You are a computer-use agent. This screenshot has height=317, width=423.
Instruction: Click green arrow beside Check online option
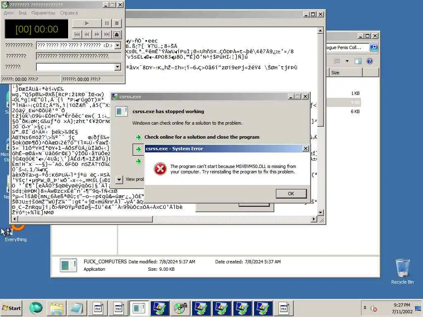[x=138, y=137]
